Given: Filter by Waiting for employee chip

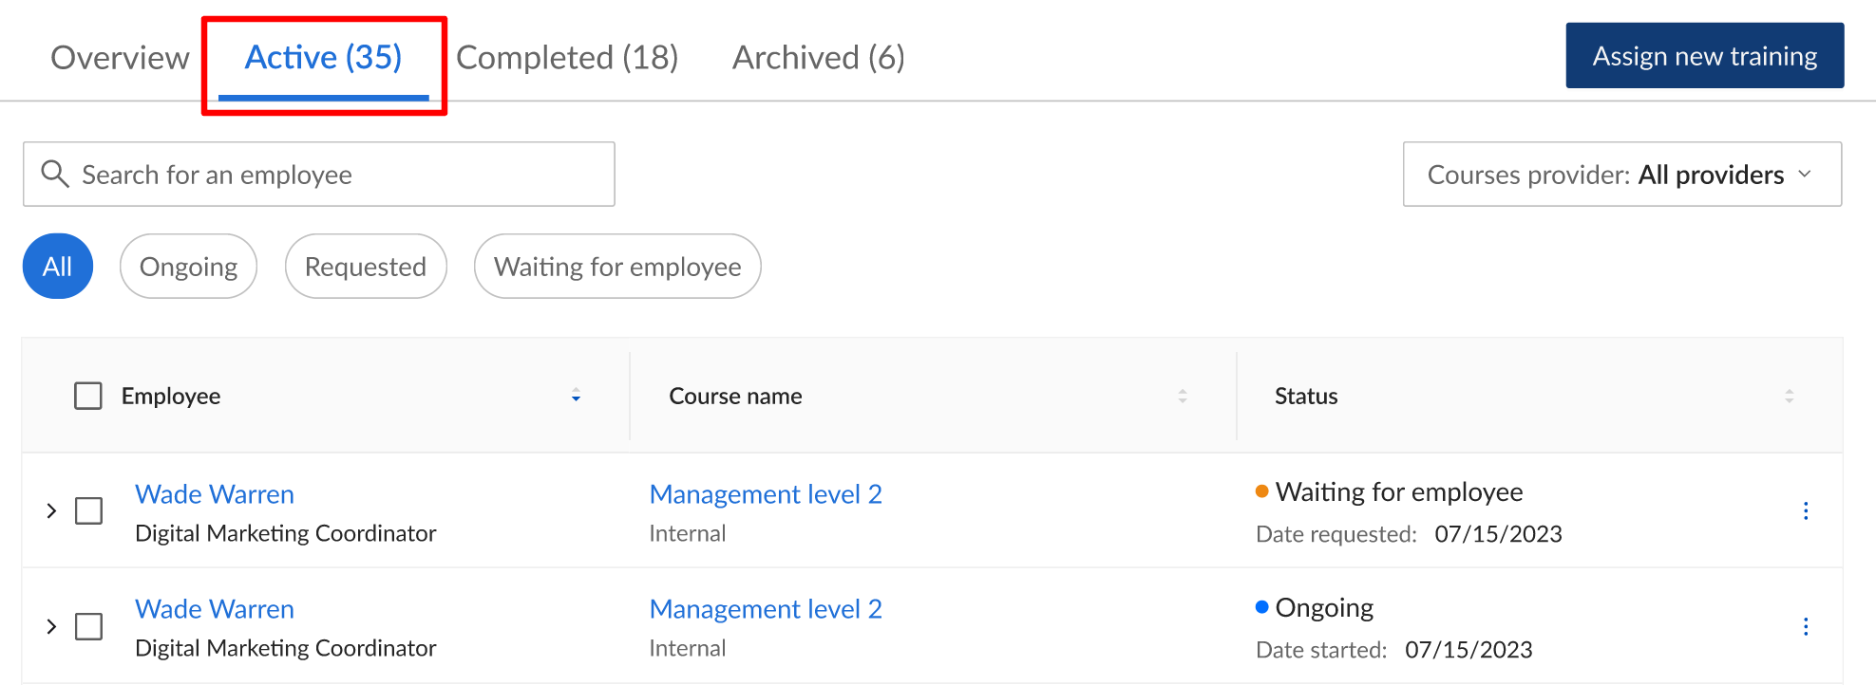Looking at the screenshot, I should 616,267.
